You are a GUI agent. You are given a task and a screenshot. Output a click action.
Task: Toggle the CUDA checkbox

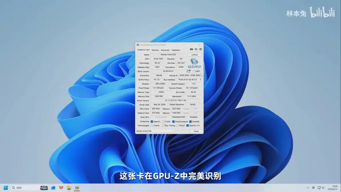coord(163,122)
